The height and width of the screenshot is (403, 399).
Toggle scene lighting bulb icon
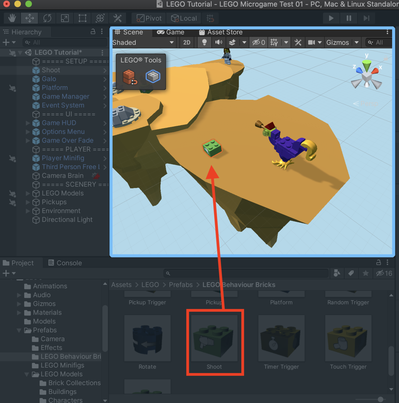point(204,42)
